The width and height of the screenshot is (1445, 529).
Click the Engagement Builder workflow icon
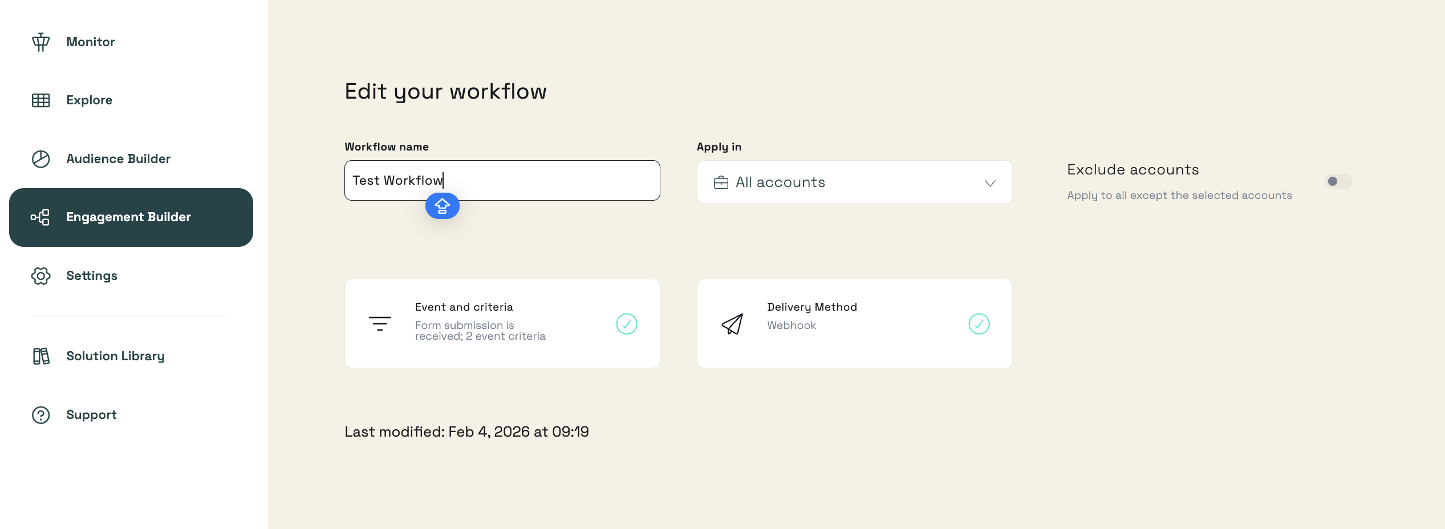tap(40, 217)
